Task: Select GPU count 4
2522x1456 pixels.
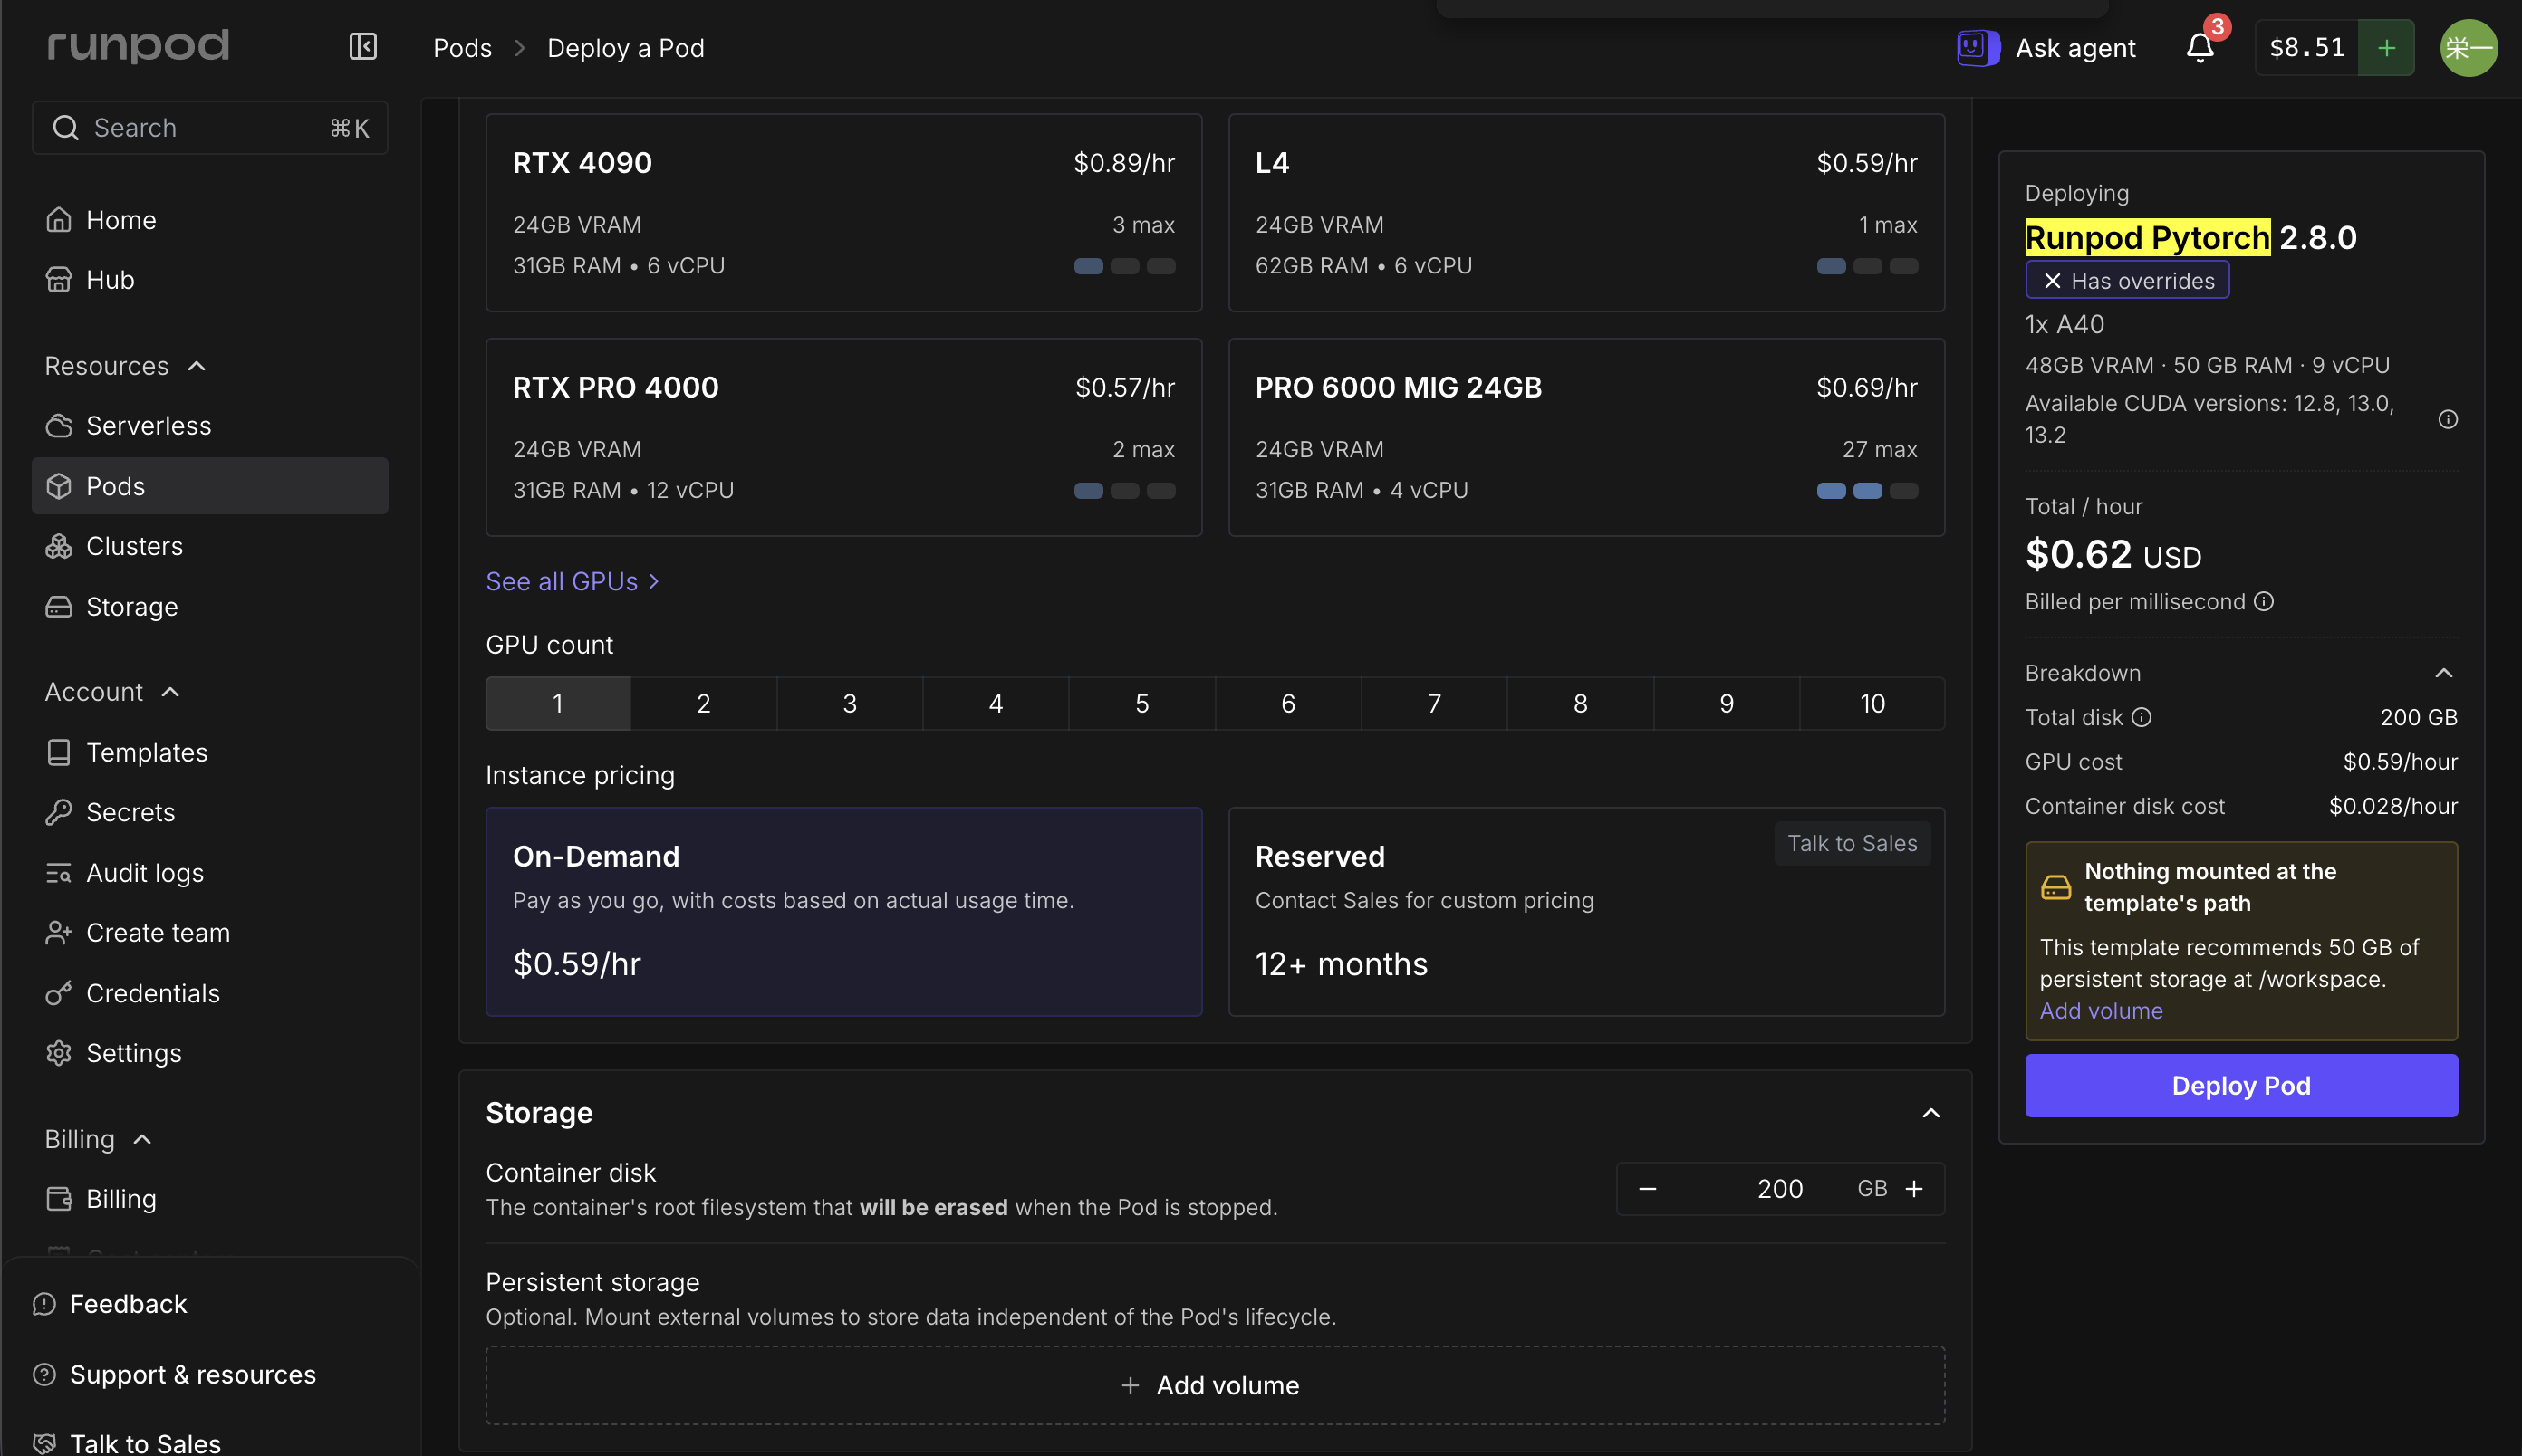Action: 996,704
